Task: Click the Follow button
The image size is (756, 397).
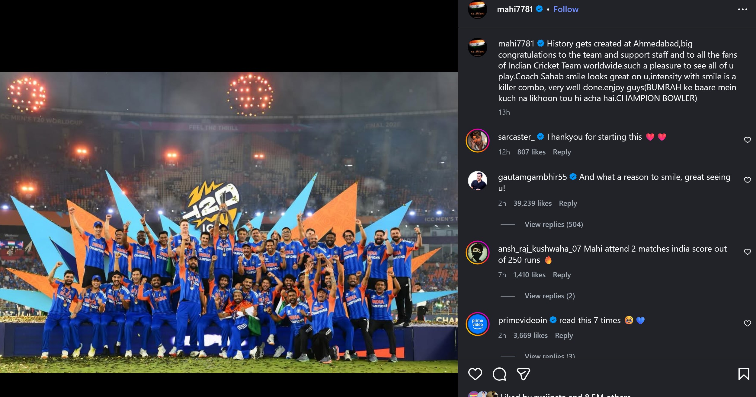Action: pyautogui.click(x=565, y=9)
